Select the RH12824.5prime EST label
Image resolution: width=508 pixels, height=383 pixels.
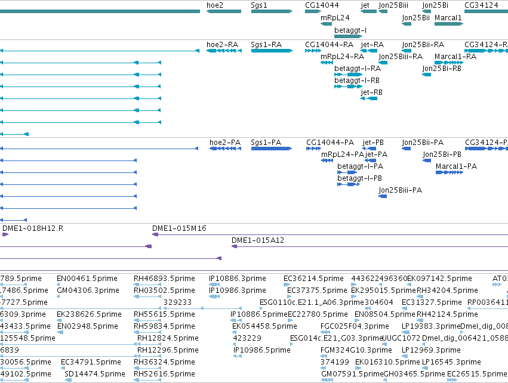(168, 338)
